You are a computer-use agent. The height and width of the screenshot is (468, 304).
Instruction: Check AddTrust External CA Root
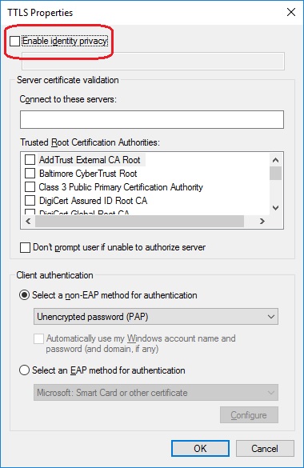(x=30, y=160)
